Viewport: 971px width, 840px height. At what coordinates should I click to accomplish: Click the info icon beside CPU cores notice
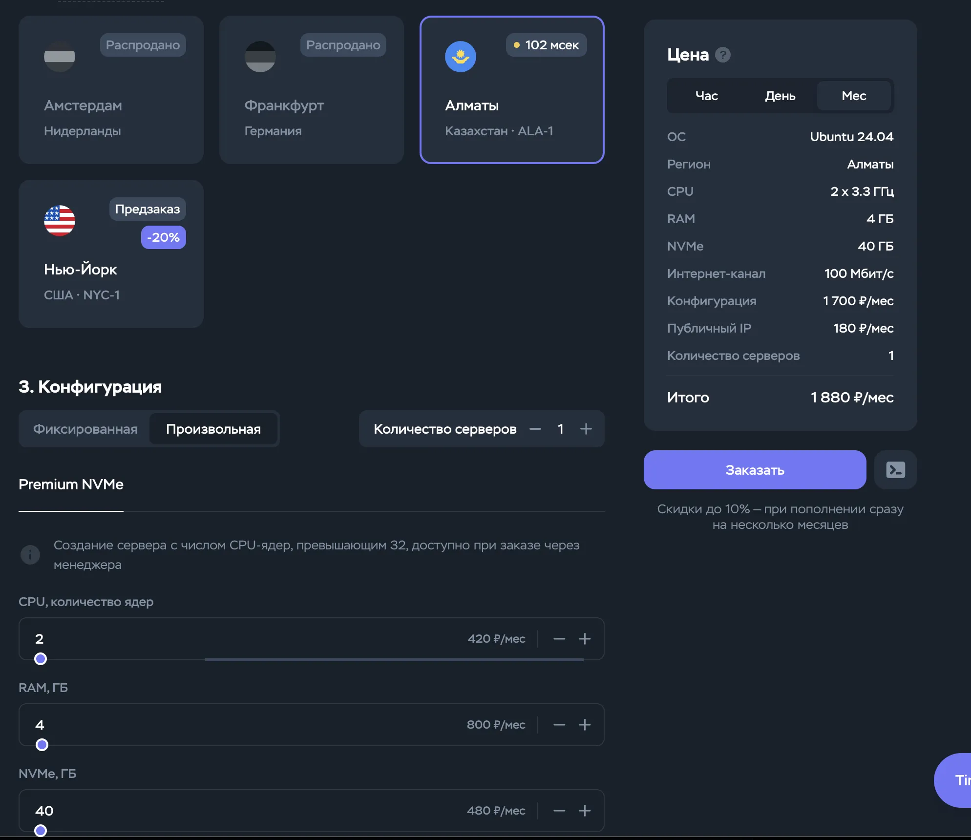[30, 554]
